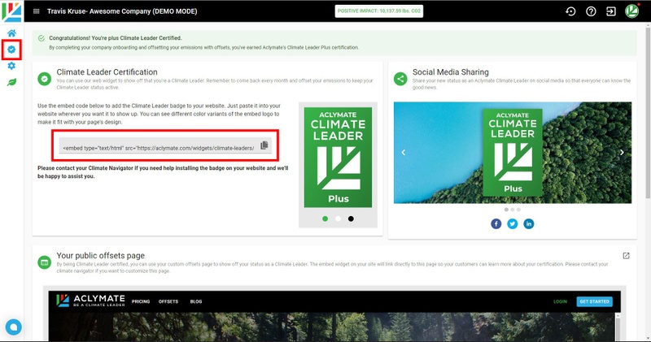Click the social media sharing banner image

[513, 153]
